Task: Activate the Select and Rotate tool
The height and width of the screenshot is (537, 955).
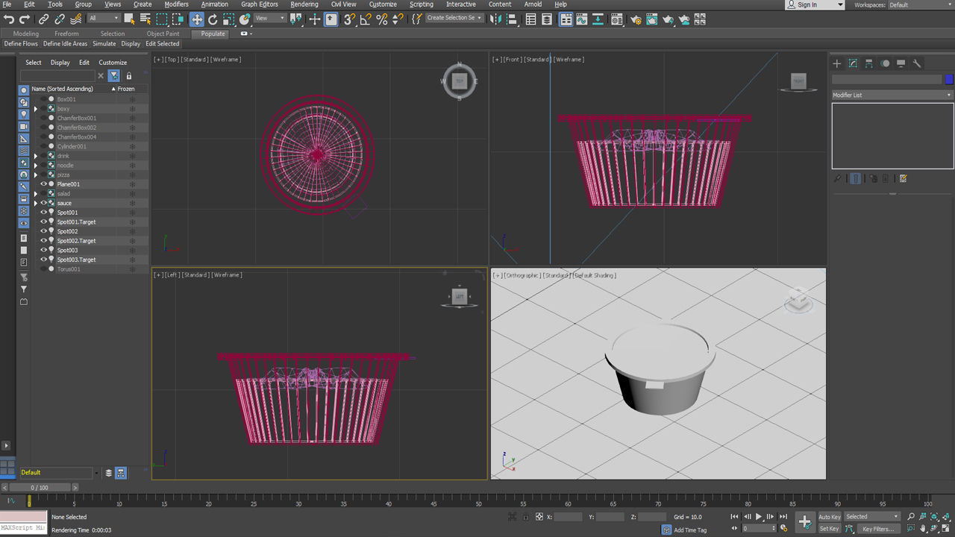Action: pos(213,19)
